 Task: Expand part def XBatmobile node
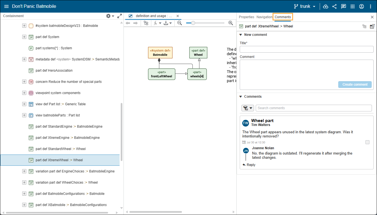pos(24,205)
